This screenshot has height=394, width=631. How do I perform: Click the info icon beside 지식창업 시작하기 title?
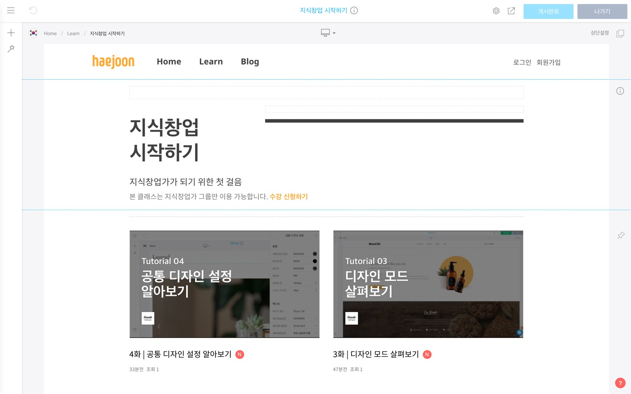pos(354,11)
